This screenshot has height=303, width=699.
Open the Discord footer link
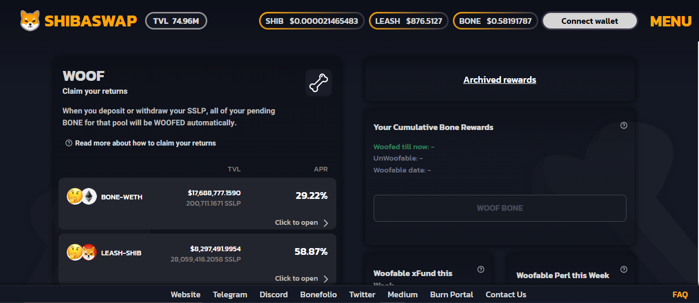[x=274, y=294]
